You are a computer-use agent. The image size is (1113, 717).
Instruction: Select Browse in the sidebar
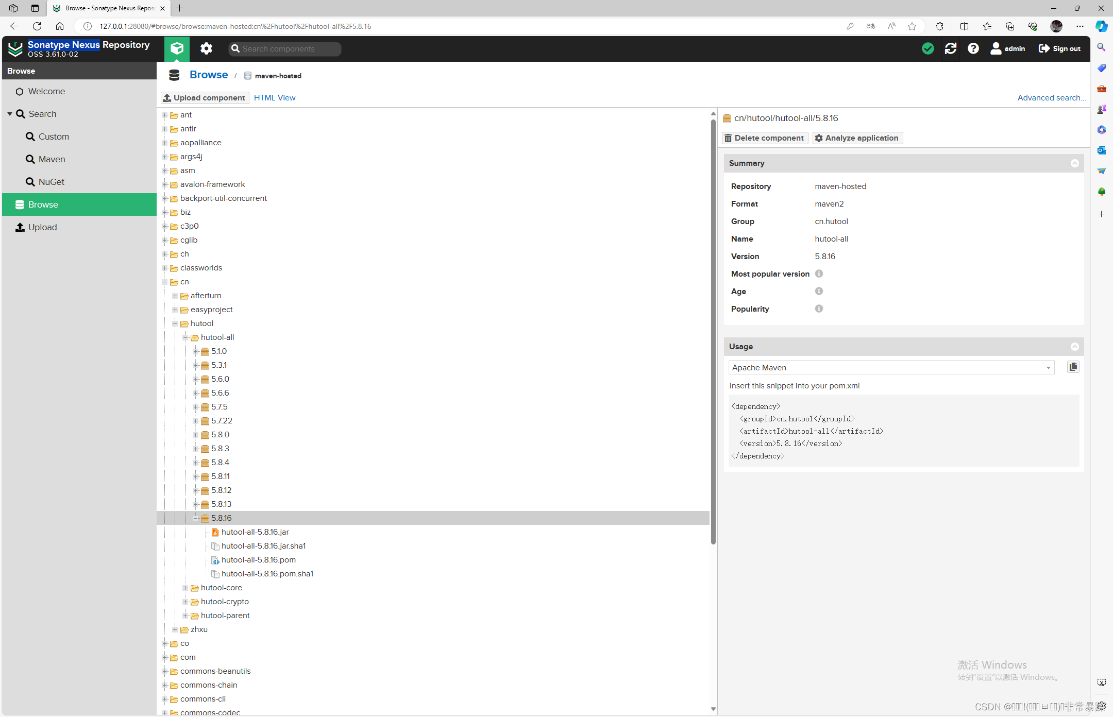[79, 204]
